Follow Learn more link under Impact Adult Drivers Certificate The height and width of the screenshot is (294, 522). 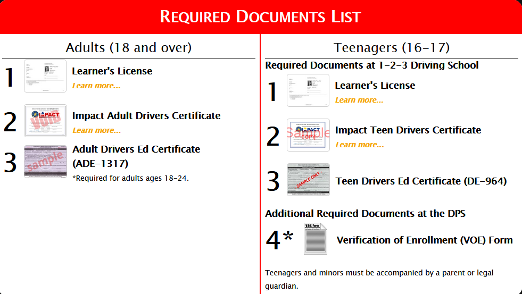(96, 130)
